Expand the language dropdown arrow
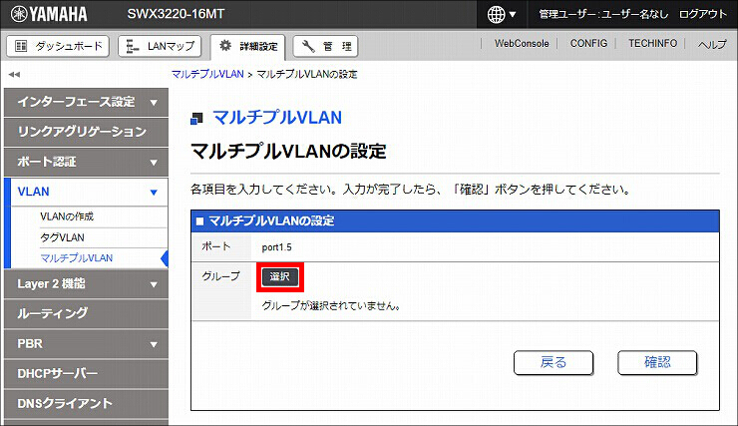The width and height of the screenshot is (738, 426). pyautogui.click(x=513, y=15)
